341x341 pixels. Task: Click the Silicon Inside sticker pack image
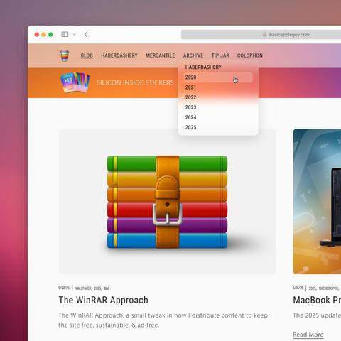click(75, 82)
